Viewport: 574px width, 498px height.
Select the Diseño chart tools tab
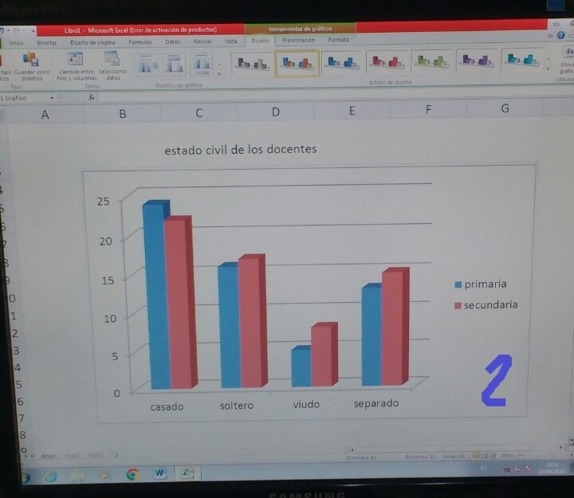click(x=260, y=41)
